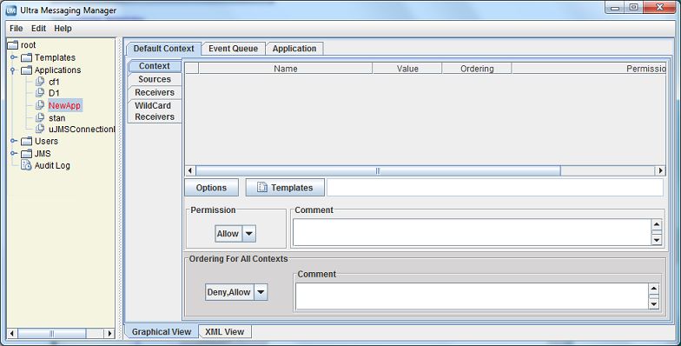Expand the Users tree node

[x=14, y=141]
